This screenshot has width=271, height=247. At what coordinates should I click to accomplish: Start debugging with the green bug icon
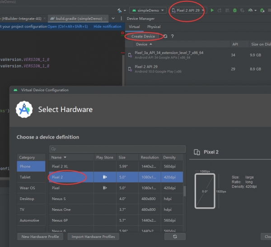(235, 10)
